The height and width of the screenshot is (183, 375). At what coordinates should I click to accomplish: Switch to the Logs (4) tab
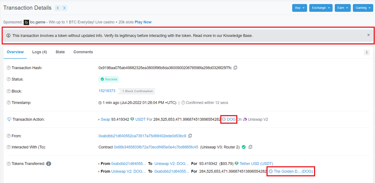click(x=39, y=52)
